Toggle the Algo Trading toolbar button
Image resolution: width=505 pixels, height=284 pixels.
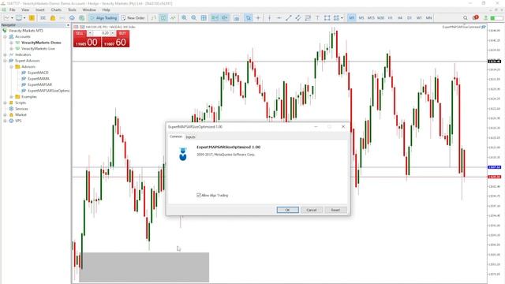[x=103, y=18]
